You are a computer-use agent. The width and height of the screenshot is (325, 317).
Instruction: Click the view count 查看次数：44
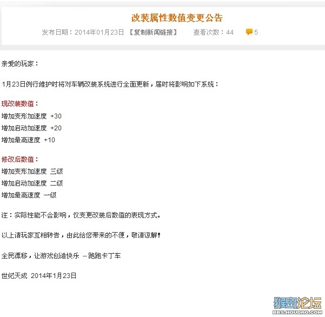point(213,32)
